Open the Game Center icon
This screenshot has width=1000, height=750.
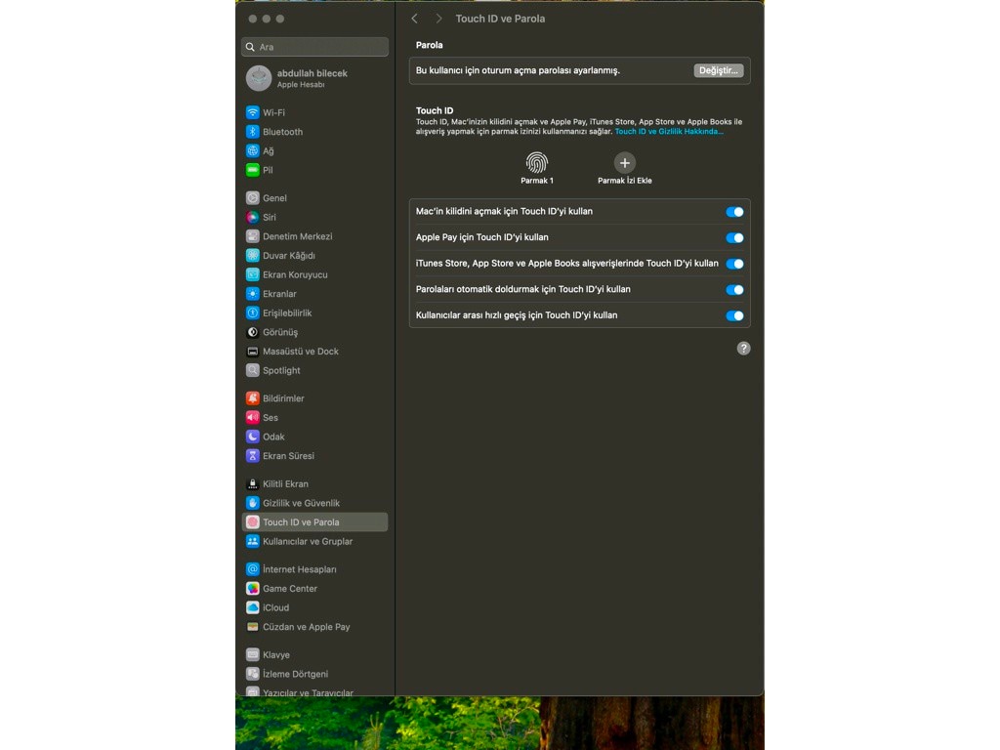253,588
